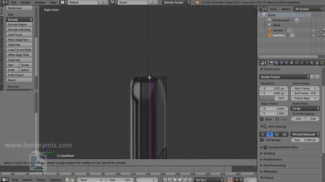The image size is (325, 182).
Task: Click the Outliner editor type icon
Action: 263,9
